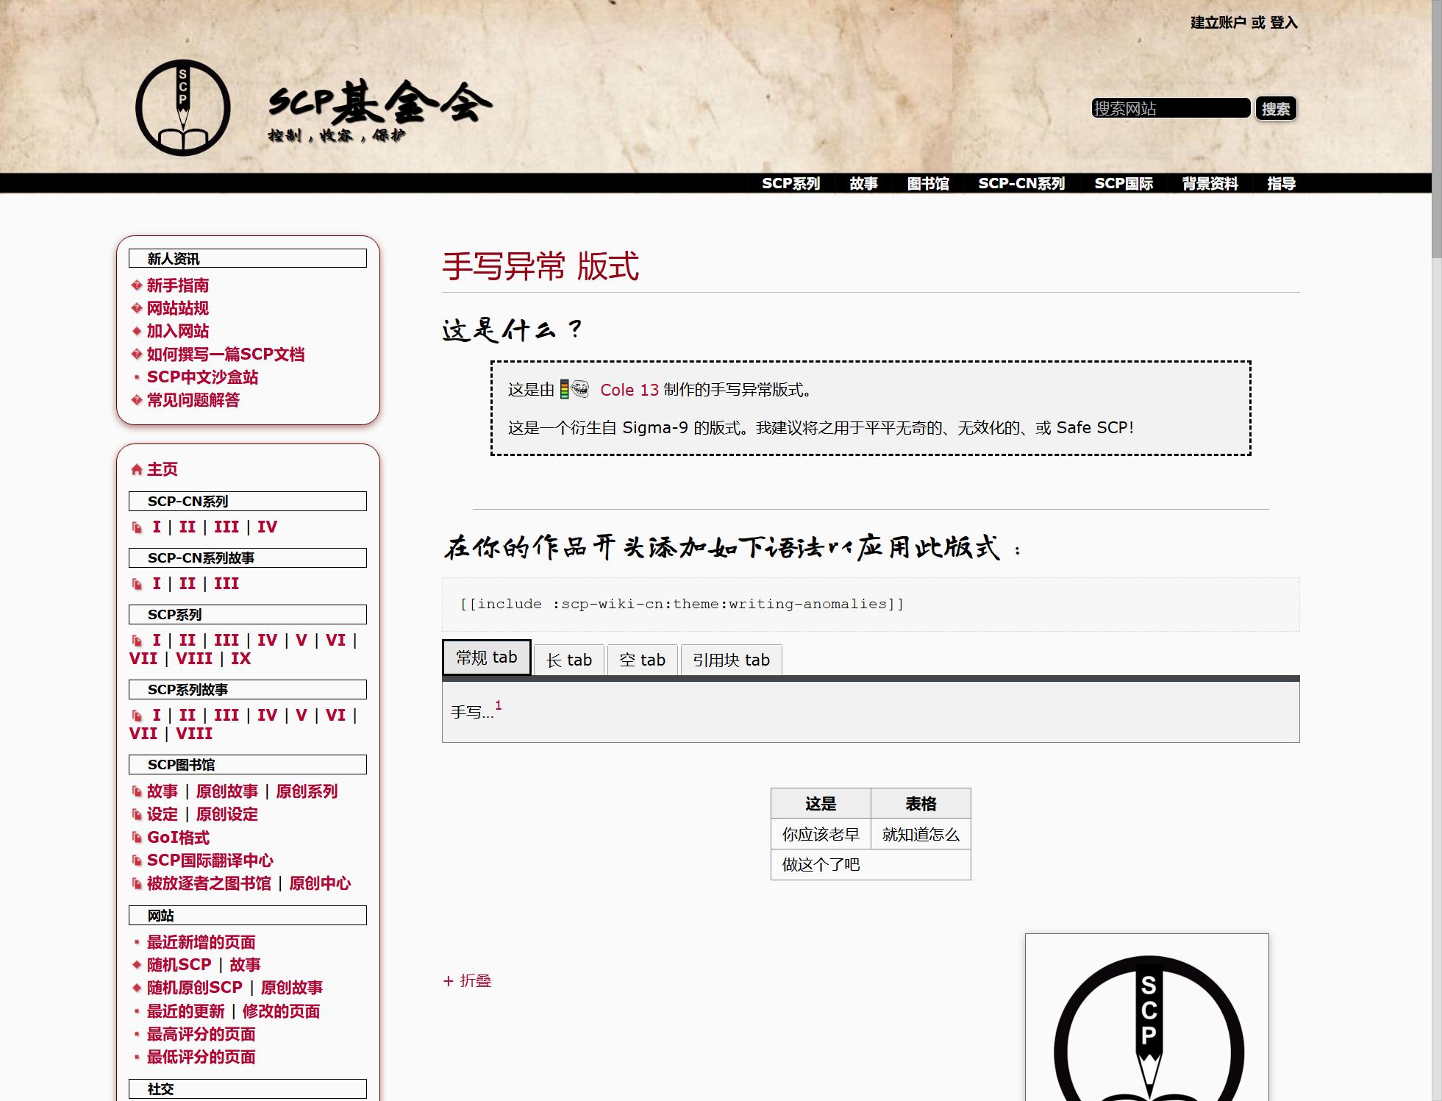
Task: Open the SCP系列 top navigation menu
Action: click(x=790, y=183)
